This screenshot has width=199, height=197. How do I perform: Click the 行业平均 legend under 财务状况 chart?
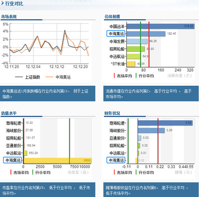pyautogui.click(x=145, y=173)
